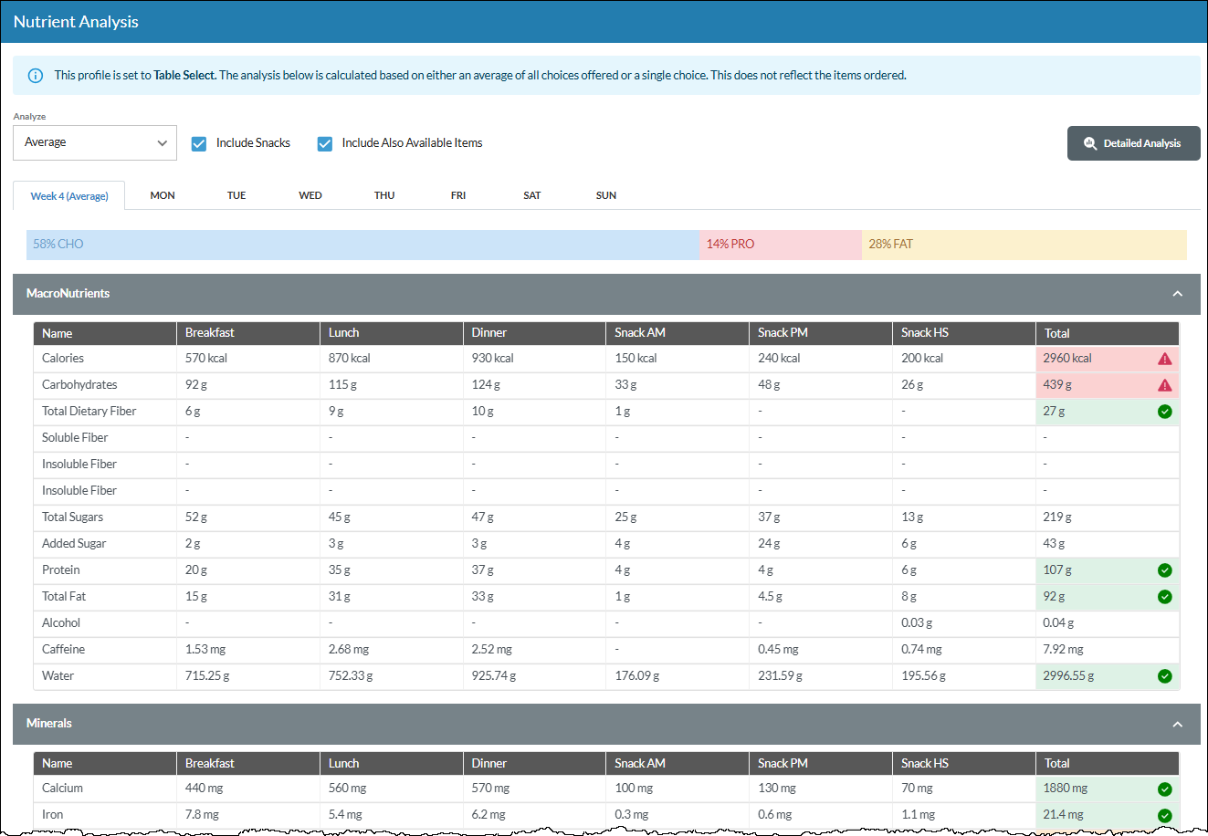Click the MacroNutrients Snack HS column header
This screenshot has height=836, width=1208.
tap(964, 333)
